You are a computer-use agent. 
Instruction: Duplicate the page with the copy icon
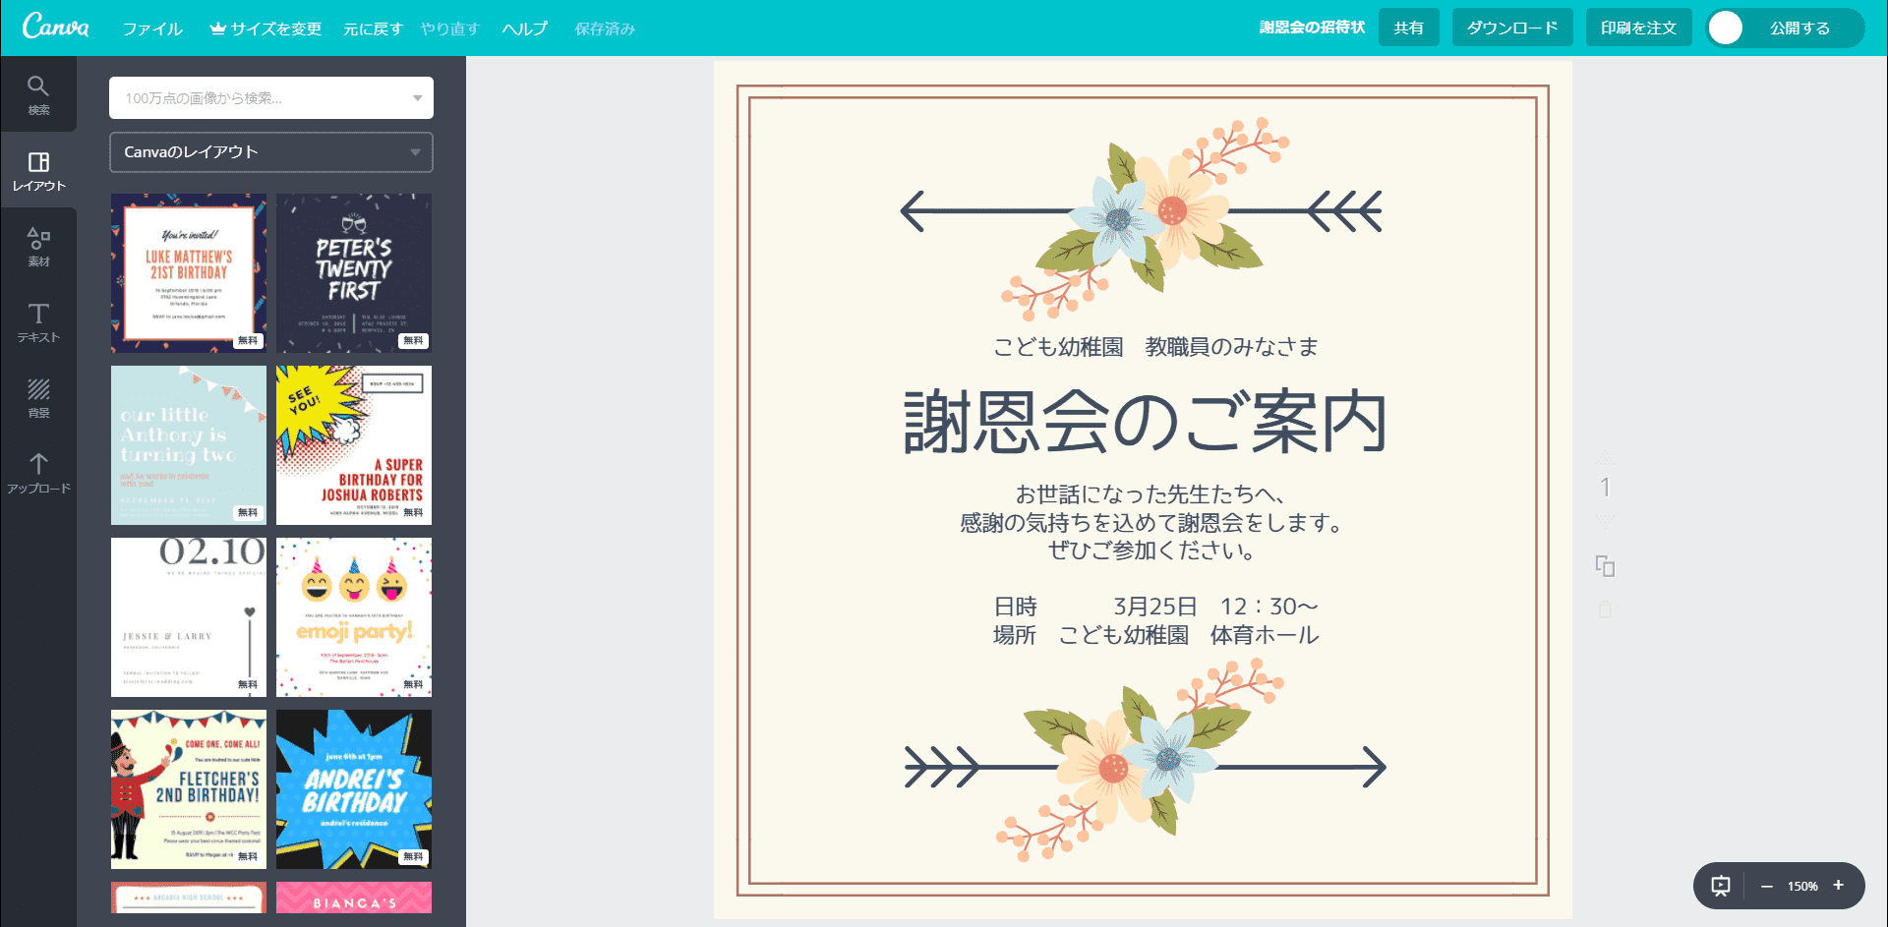pos(1605,566)
